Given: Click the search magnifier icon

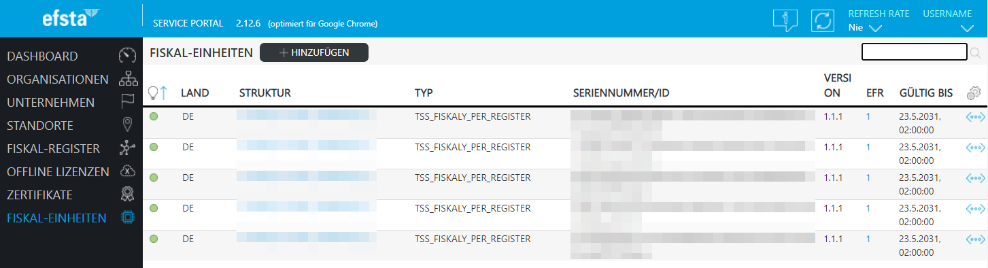Looking at the screenshot, I should coord(975,52).
